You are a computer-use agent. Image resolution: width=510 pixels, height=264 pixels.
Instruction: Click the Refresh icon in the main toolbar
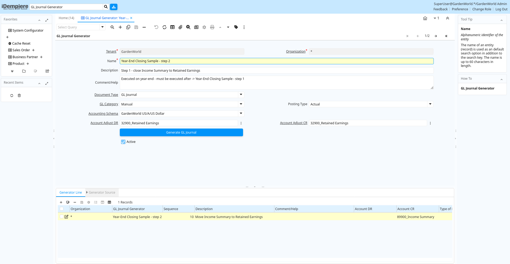(164, 27)
